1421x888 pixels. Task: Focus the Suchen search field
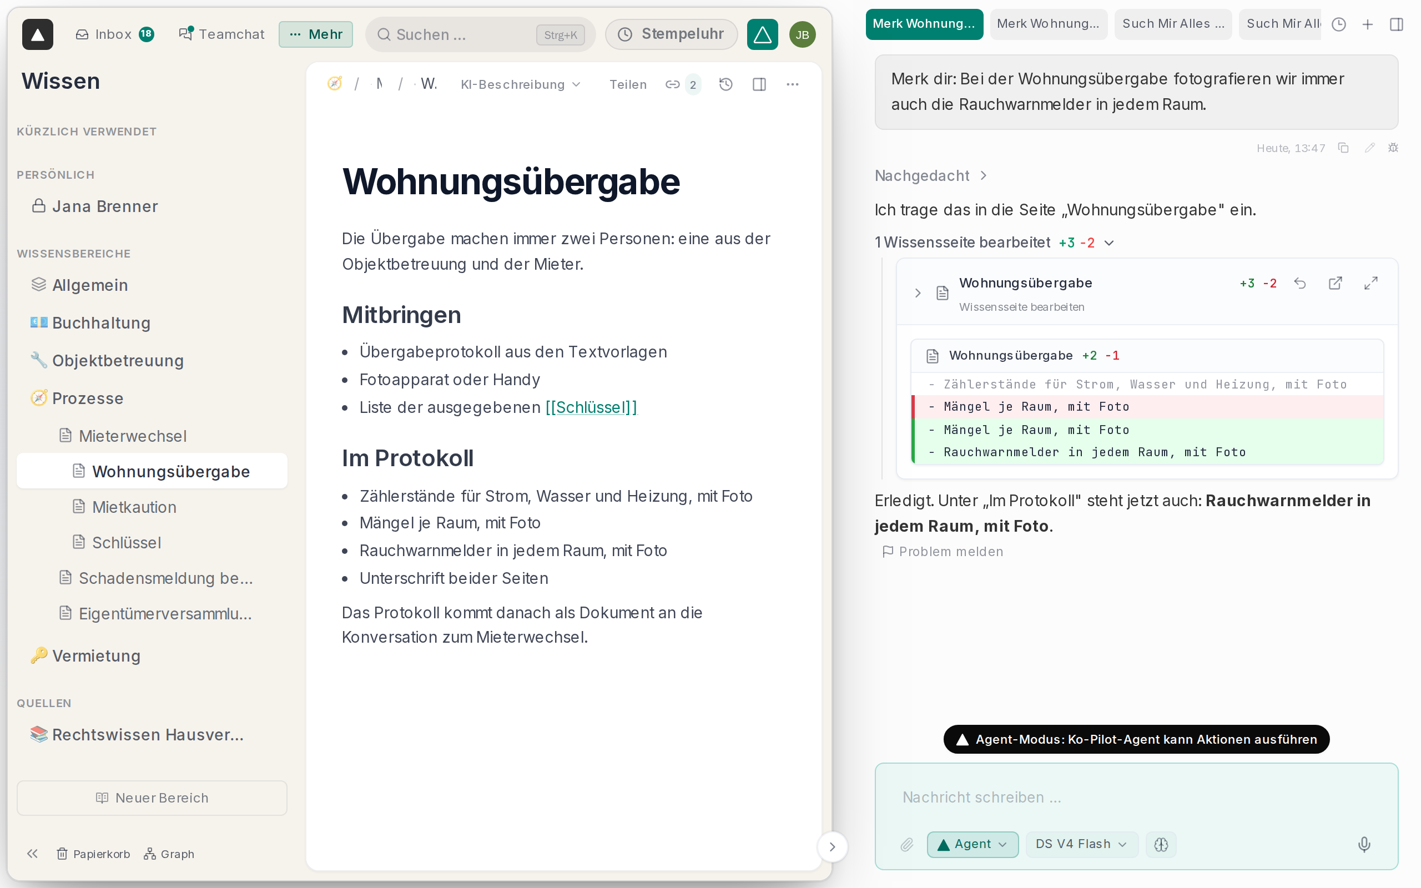coord(480,34)
